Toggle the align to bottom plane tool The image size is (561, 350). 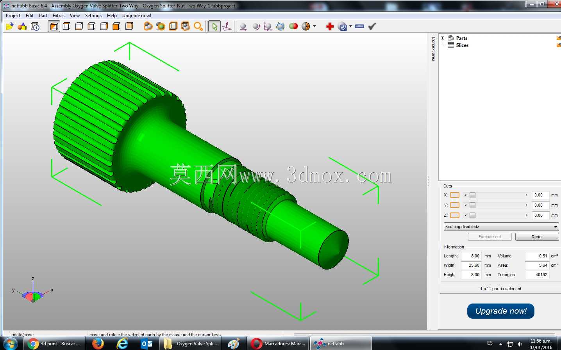pyautogui.click(x=227, y=27)
